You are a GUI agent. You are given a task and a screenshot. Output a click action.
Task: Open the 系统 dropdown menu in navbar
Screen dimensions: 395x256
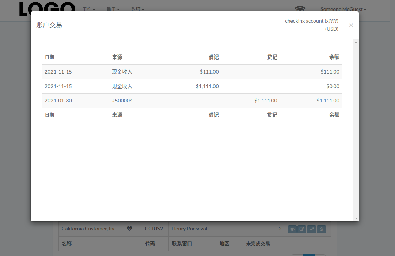[137, 9]
